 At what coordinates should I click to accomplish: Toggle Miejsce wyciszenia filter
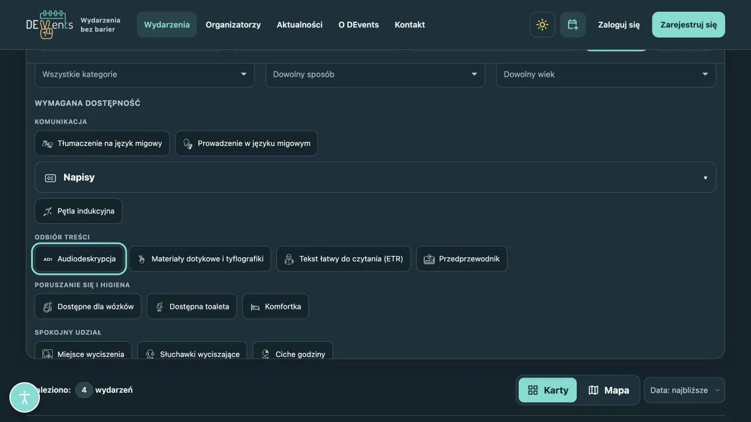[83, 350]
